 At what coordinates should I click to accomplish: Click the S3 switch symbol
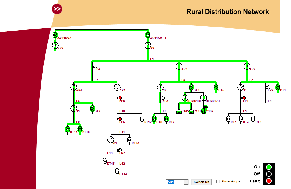(x=74, y=108)
